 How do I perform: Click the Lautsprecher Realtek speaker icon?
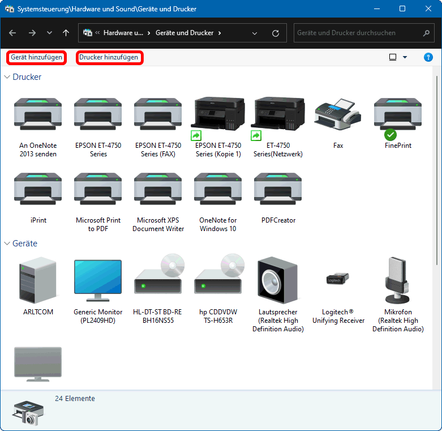(278, 281)
